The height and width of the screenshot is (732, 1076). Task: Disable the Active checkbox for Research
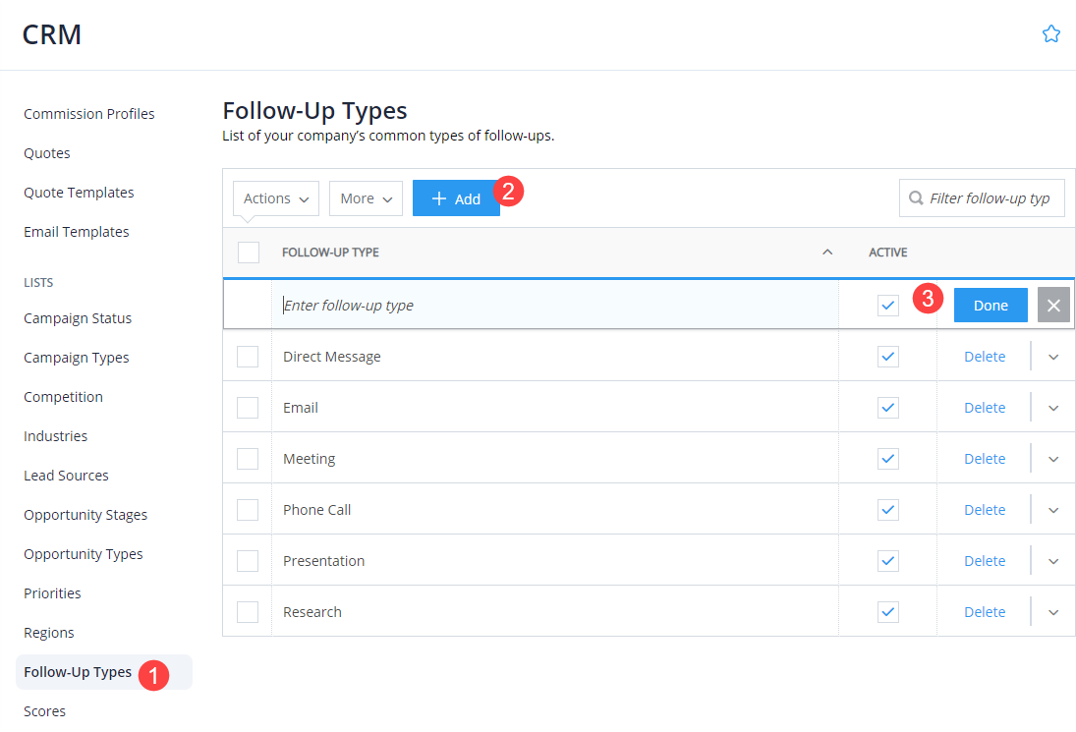click(887, 611)
